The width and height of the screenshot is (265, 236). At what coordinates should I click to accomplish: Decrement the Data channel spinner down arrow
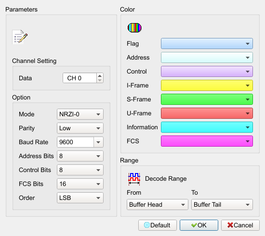[100, 80]
